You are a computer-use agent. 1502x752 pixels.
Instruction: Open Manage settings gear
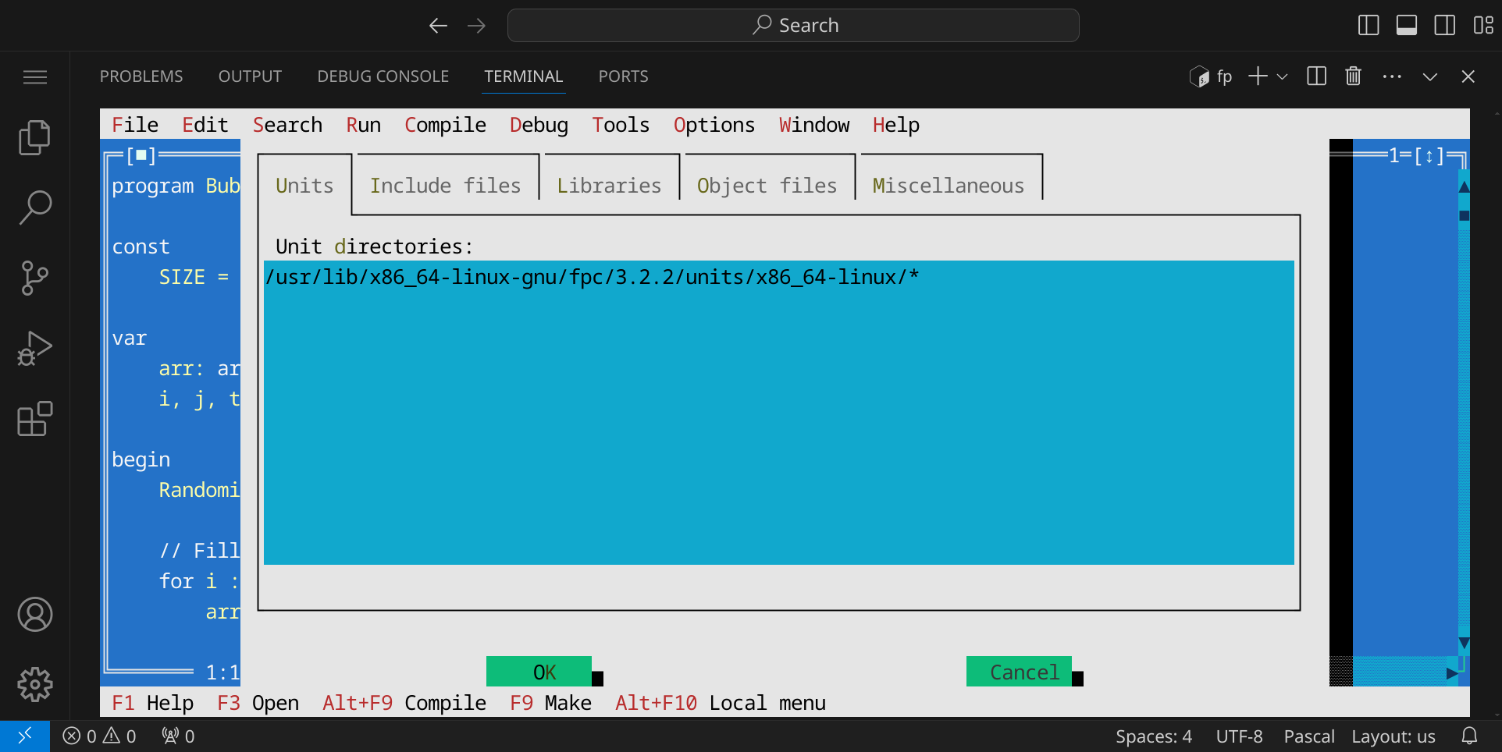[34, 684]
